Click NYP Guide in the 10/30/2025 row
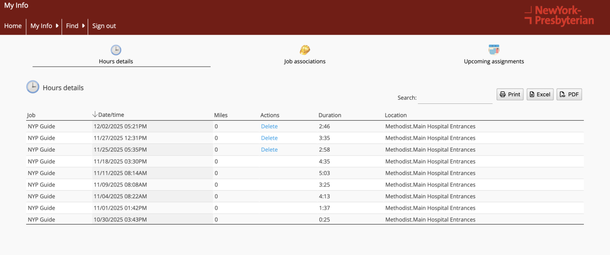610x255 pixels. (x=41, y=220)
